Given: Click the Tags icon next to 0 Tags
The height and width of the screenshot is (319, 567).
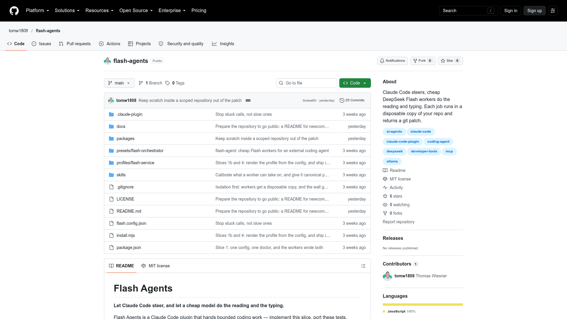Looking at the screenshot, I should 167,83.
